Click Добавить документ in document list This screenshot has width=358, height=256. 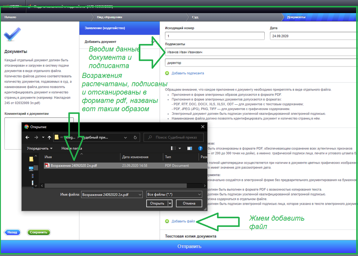pos(101,42)
